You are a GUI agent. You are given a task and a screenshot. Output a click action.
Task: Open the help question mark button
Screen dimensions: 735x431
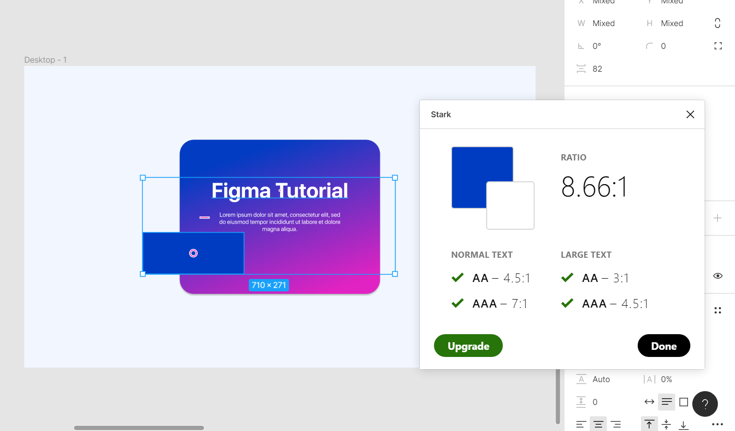[705, 404]
